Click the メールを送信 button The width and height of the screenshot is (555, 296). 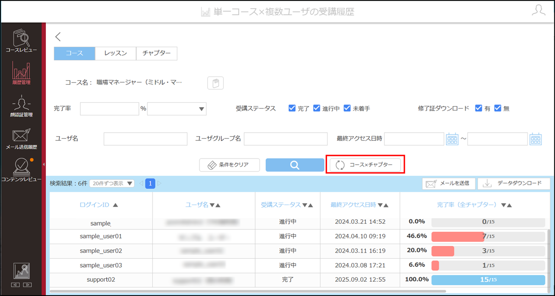(449, 184)
